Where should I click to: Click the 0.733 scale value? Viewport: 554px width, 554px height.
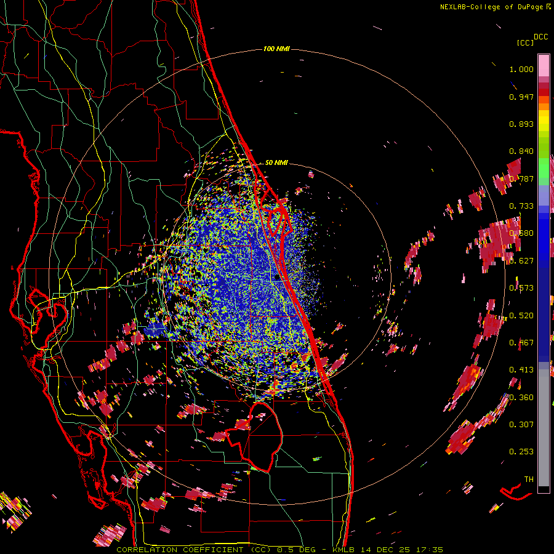click(521, 206)
